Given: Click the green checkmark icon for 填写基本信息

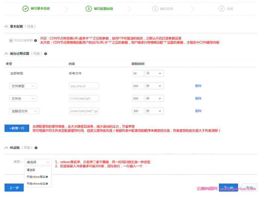Looking at the screenshot, I should click(25, 8).
